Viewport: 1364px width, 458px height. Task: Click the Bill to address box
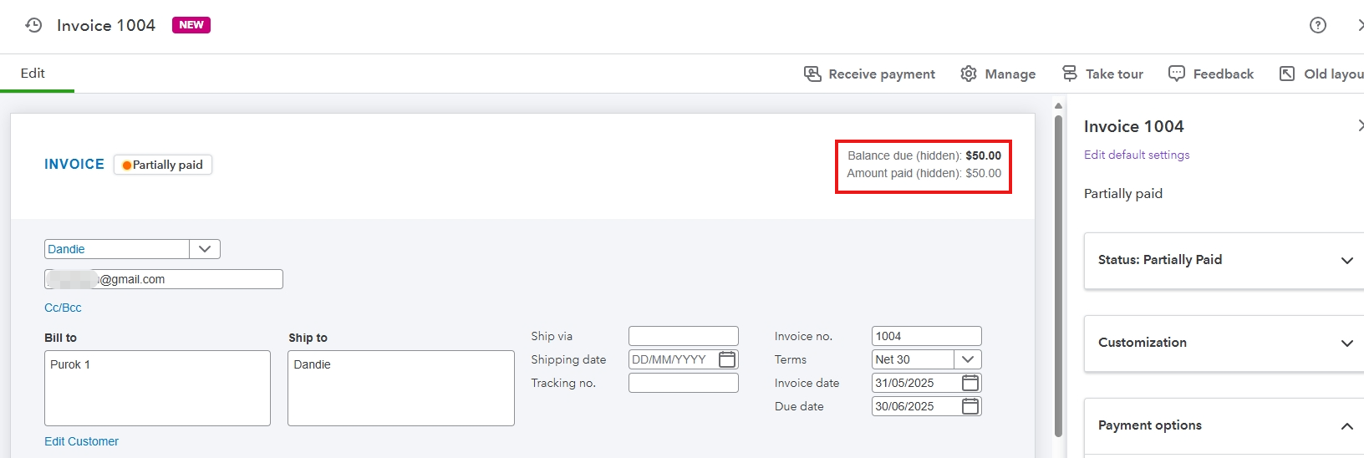tap(157, 388)
